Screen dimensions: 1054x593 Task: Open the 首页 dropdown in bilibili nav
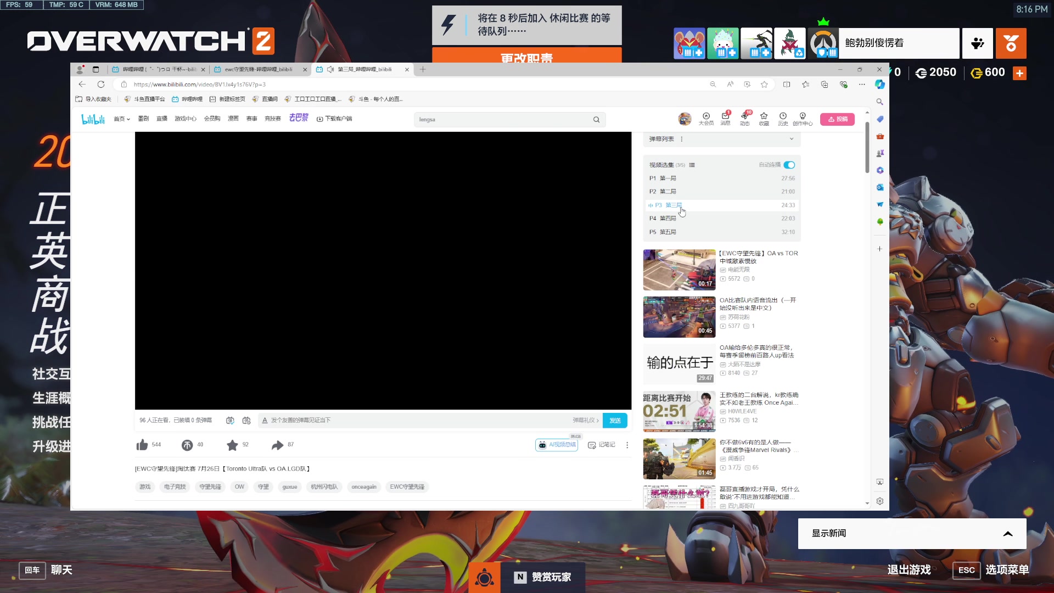pos(122,119)
